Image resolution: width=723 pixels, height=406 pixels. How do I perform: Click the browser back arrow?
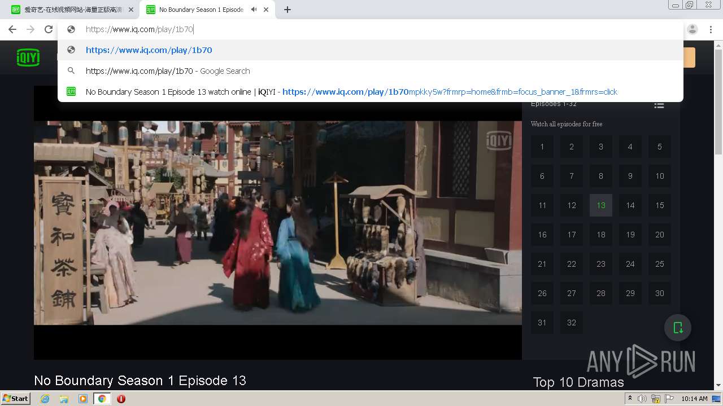click(12, 29)
